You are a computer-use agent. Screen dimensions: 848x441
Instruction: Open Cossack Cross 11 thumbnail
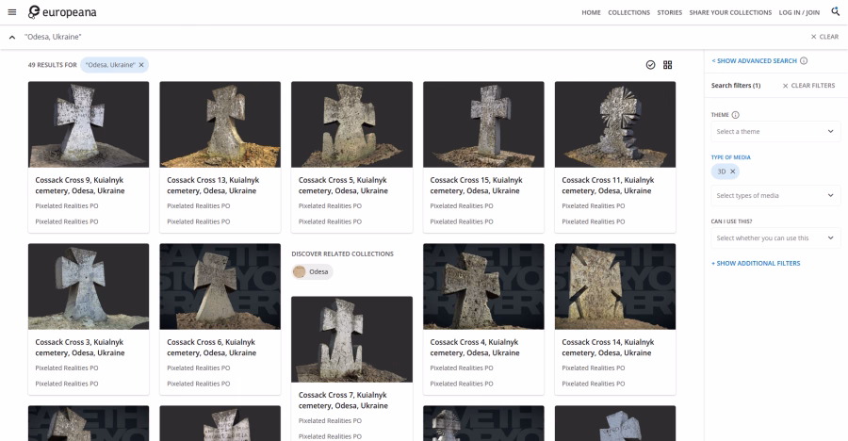(x=615, y=124)
